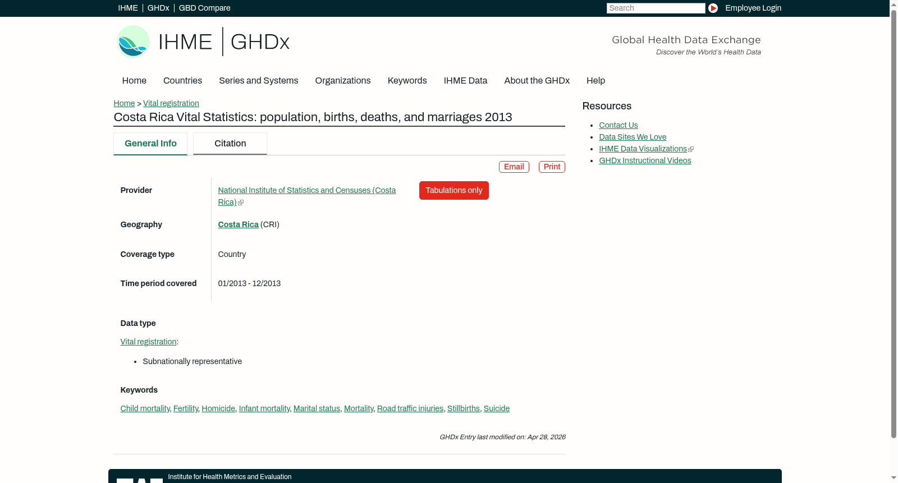The height and width of the screenshot is (483, 898).
Task: Open the IHME link in top bar
Action: coord(128,8)
